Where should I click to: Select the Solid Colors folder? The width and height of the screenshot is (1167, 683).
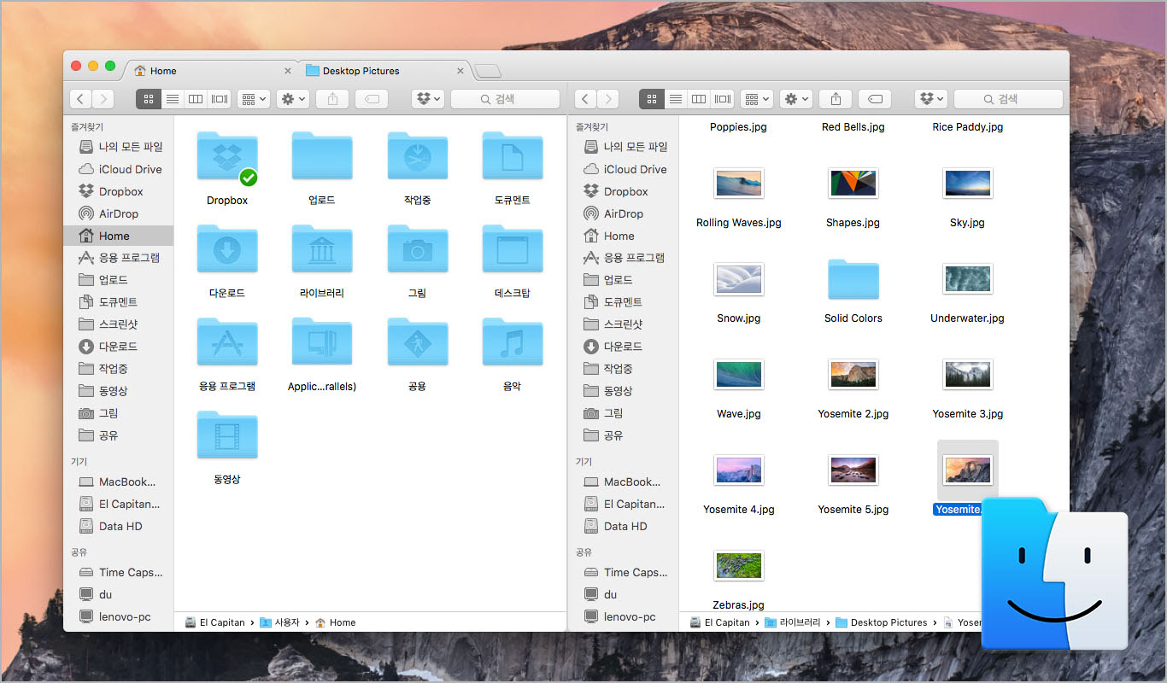coord(853,279)
